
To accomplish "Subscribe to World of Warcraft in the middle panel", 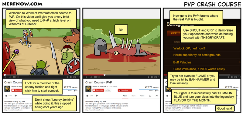I will click(98, 90).
